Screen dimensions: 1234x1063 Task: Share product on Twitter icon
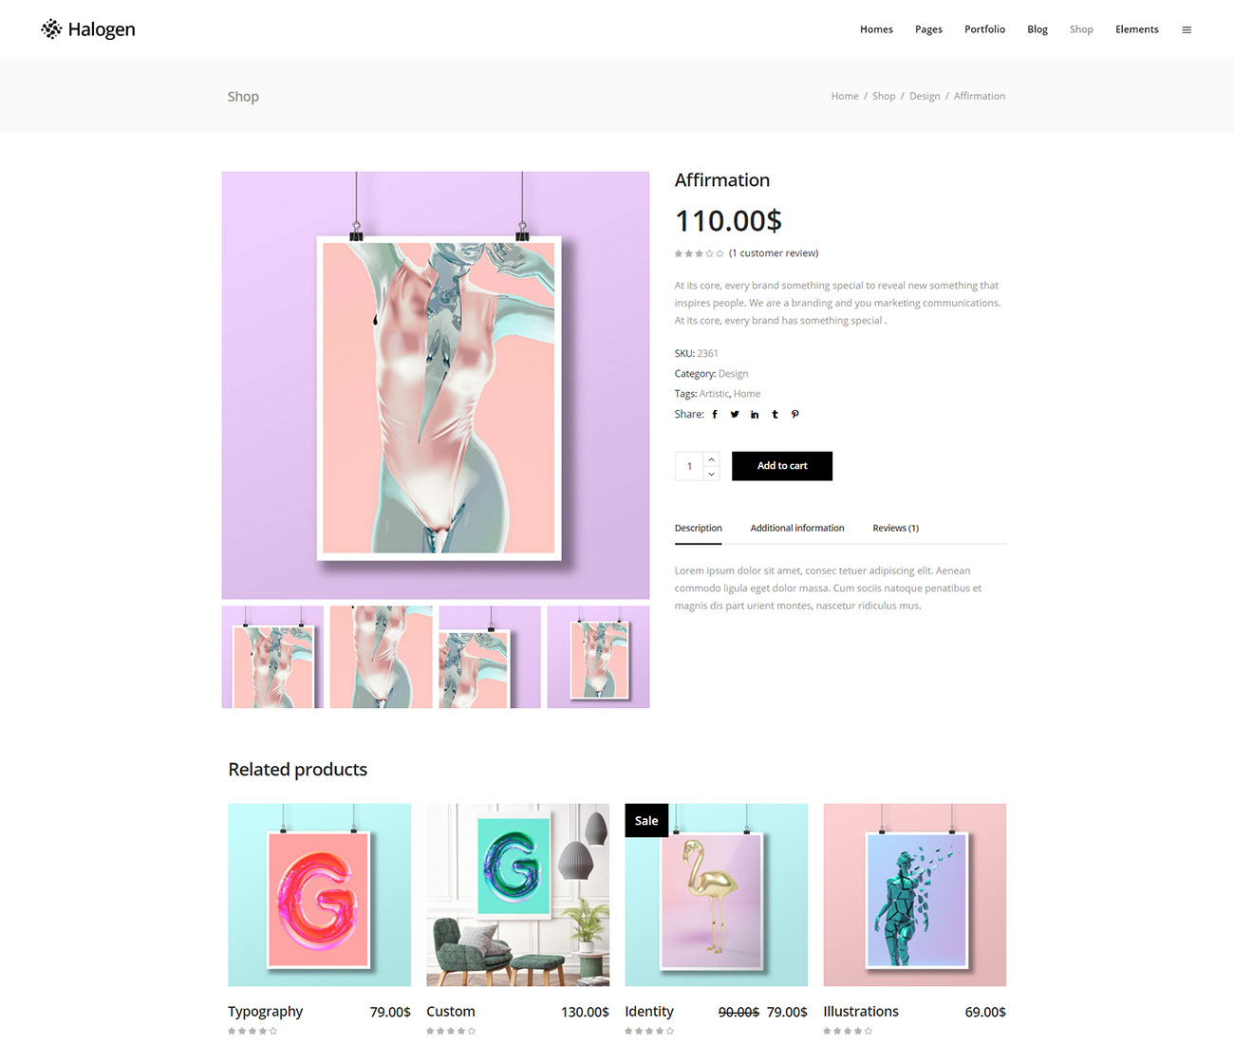[x=735, y=415]
